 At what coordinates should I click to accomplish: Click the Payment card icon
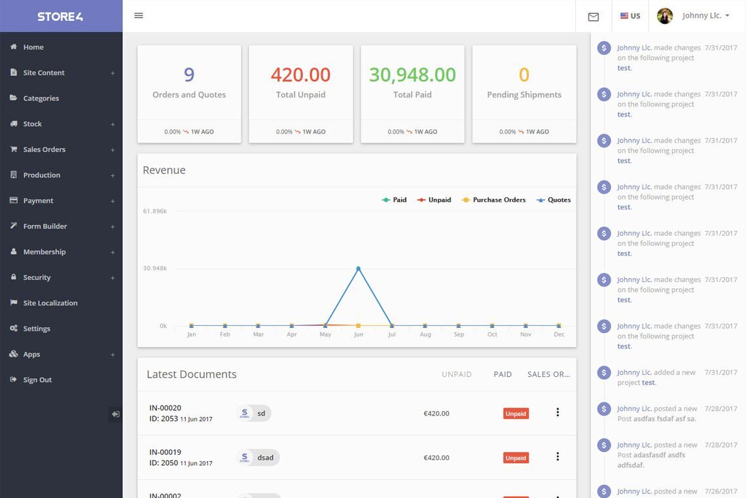[13, 200]
